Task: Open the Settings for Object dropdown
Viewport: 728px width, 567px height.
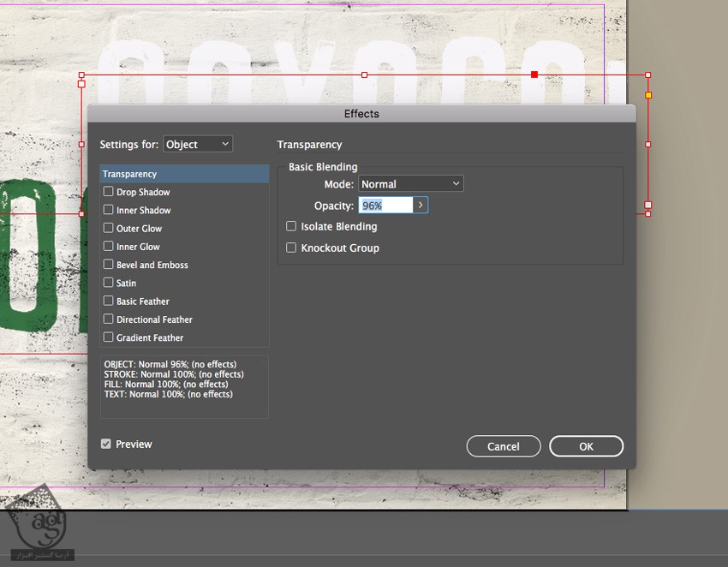Action: [198, 145]
